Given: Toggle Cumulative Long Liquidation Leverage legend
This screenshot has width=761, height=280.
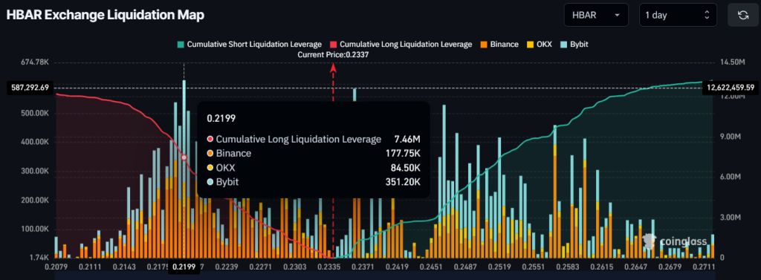Looking at the screenshot, I should tap(401, 44).
